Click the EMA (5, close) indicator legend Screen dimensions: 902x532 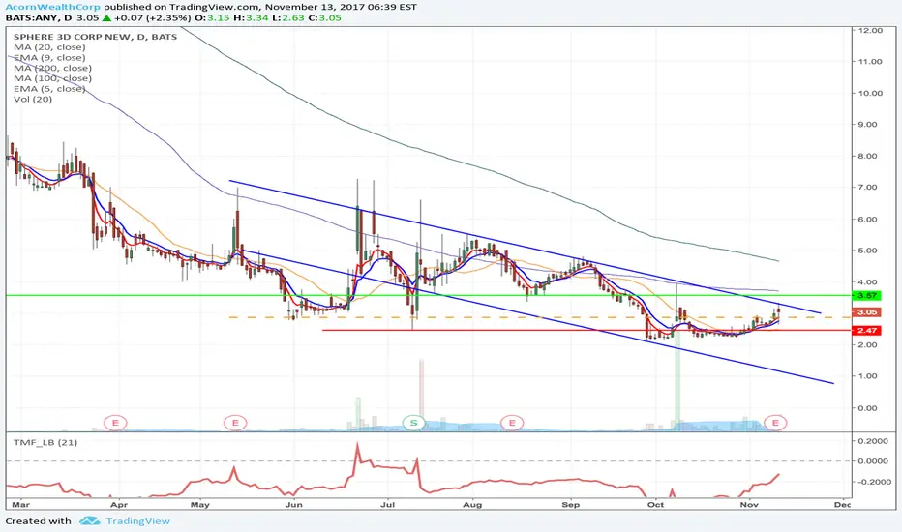[x=49, y=89]
